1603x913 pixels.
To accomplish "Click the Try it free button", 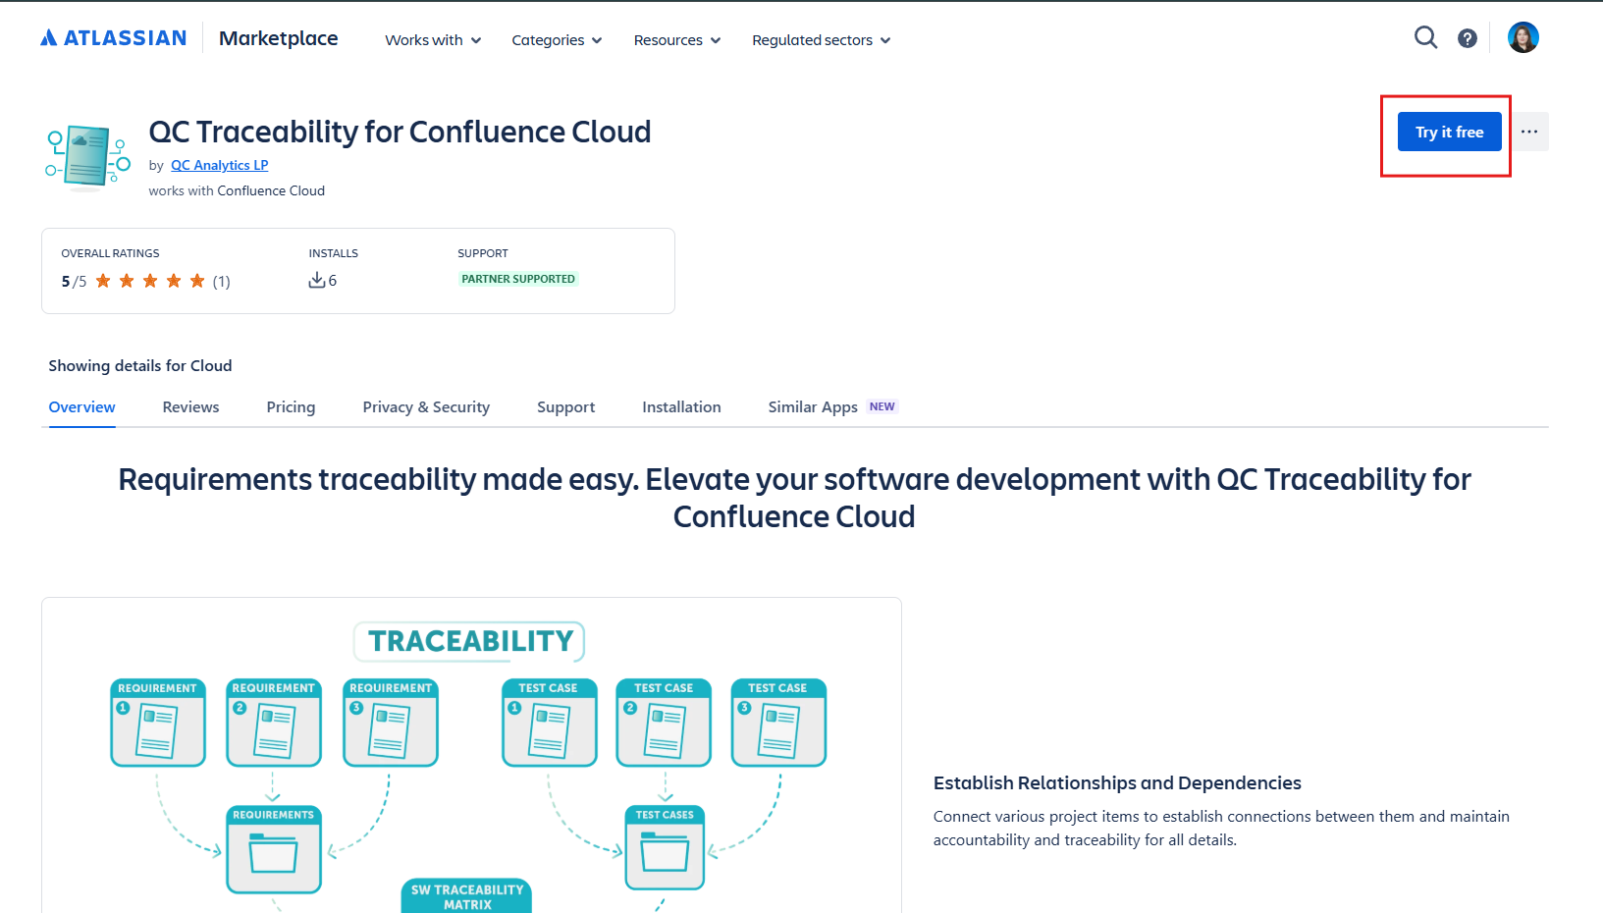I will 1449,132.
